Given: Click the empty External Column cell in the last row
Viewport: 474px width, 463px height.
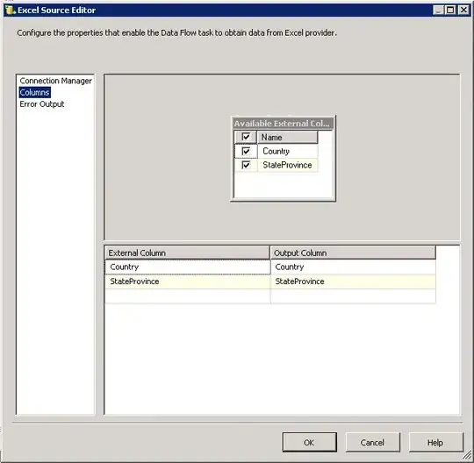Looking at the screenshot, I should pos(188,296).
